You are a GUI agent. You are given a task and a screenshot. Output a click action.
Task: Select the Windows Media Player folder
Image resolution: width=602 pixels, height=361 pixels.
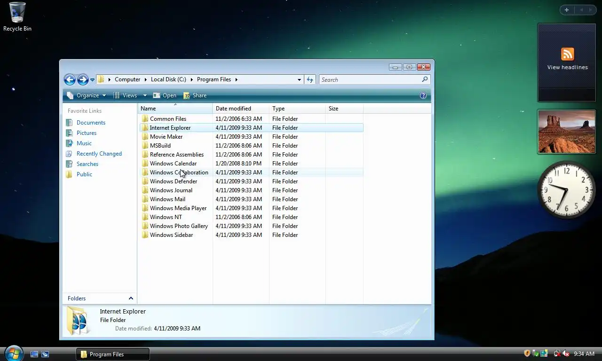[178, 208]
